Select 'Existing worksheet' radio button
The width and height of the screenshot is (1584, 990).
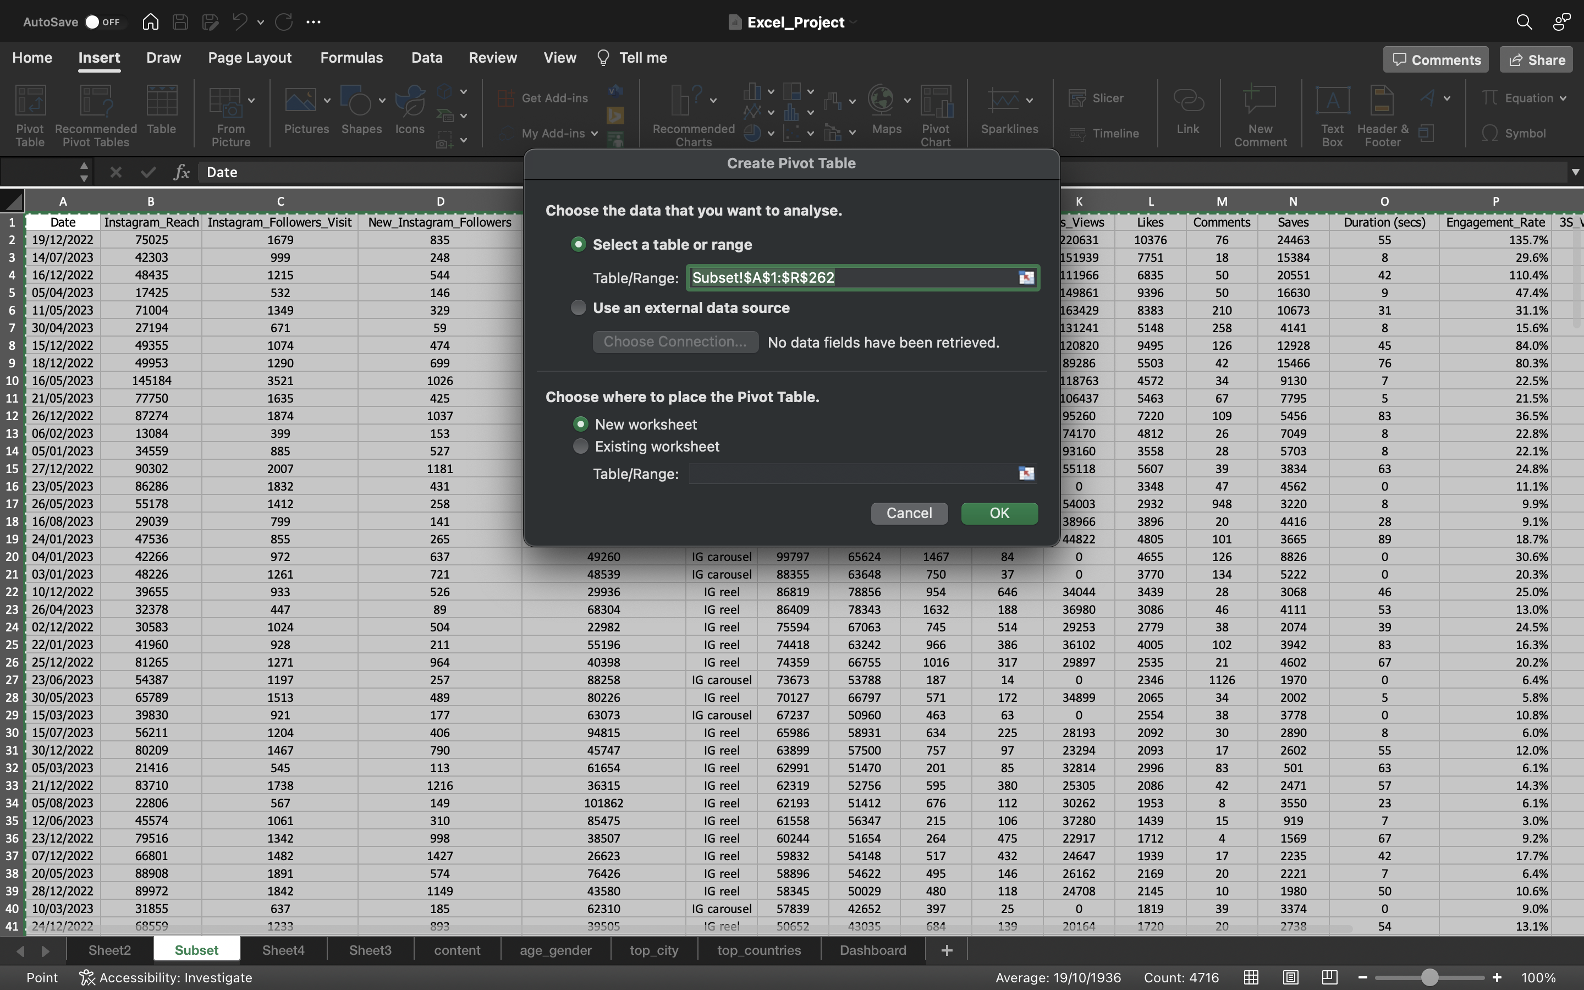579,446
